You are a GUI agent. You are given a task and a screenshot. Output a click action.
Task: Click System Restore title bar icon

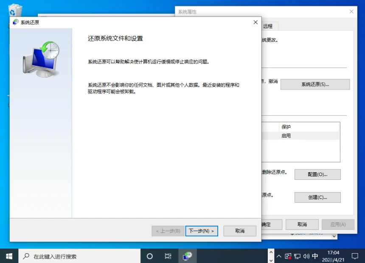point(15,22)
